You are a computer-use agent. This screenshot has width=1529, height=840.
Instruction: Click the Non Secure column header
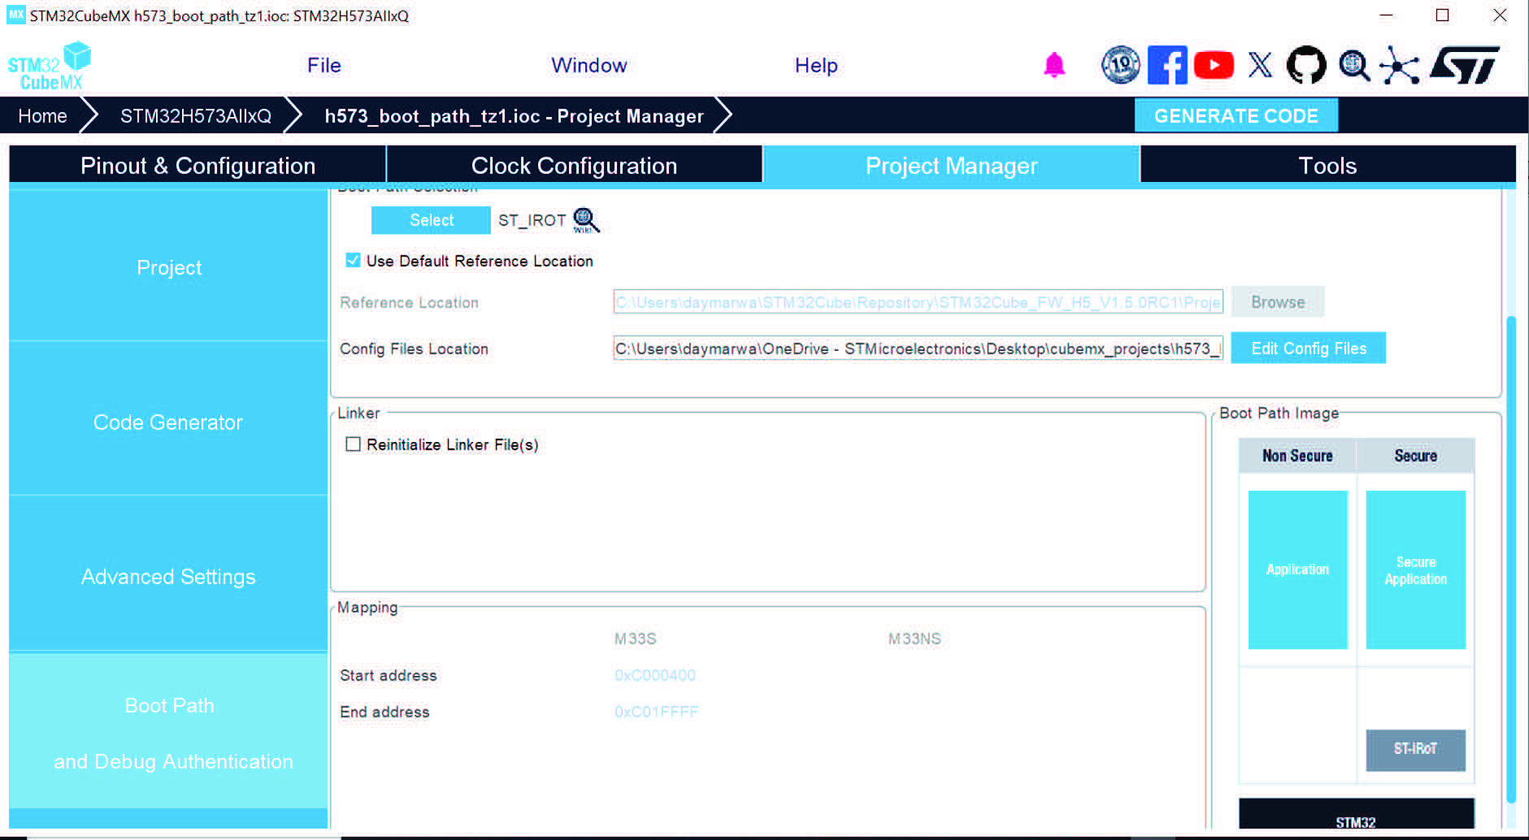tap(1297, 456)
